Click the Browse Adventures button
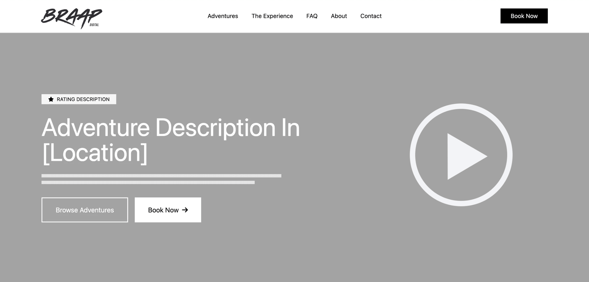The image size is (589, 282). click(x=85, y=210)
